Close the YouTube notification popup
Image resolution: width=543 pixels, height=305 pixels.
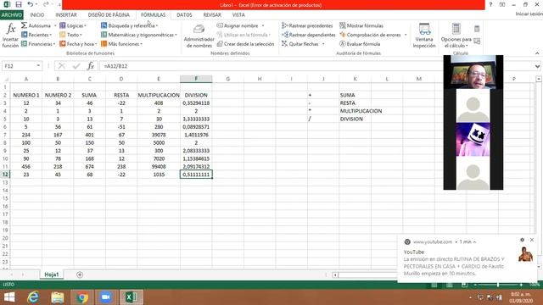[532, 240]
